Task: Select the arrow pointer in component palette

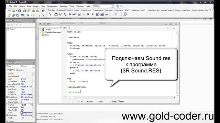Action: pos(49,14)
